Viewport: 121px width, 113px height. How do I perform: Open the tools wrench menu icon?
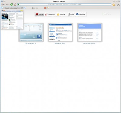118,5
